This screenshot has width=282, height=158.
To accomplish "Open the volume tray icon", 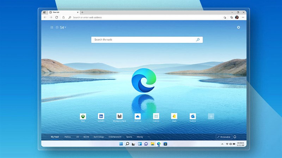I will point(231,144).
